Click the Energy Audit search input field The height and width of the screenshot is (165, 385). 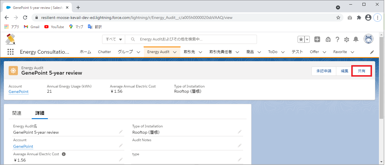pos(191,39)
